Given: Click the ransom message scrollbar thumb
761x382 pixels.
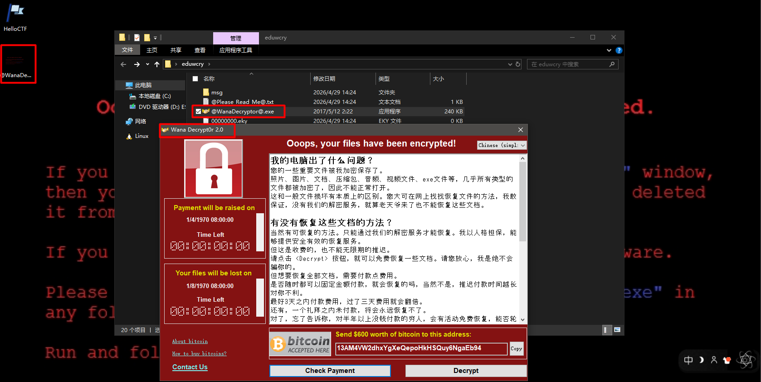Looking at the screenshot, I should click(522, 202).
